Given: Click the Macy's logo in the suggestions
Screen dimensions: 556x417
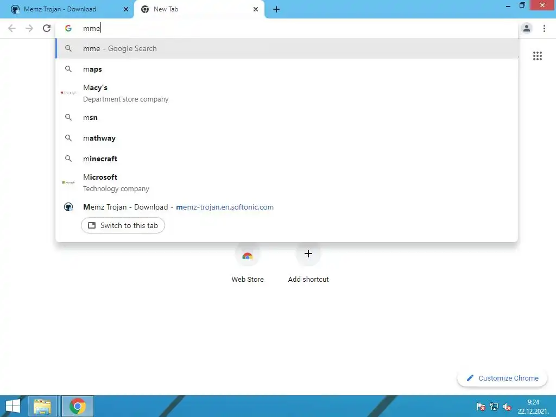Looking at the screenshot, I should [x=68, y=93].
